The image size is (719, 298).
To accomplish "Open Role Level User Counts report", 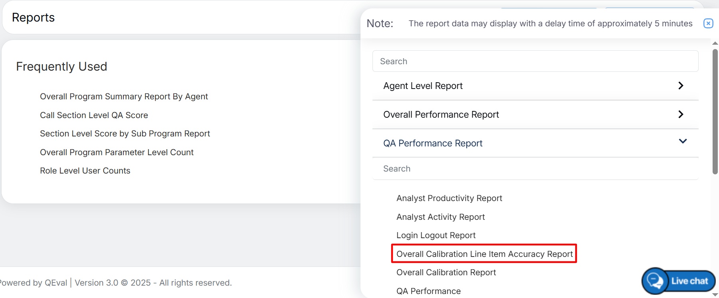I will [x=85, y=171].
